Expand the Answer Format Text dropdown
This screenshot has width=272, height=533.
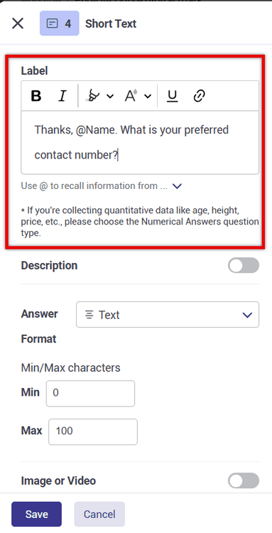tap(168, 315)
